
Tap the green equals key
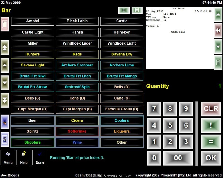click(211, 142)
